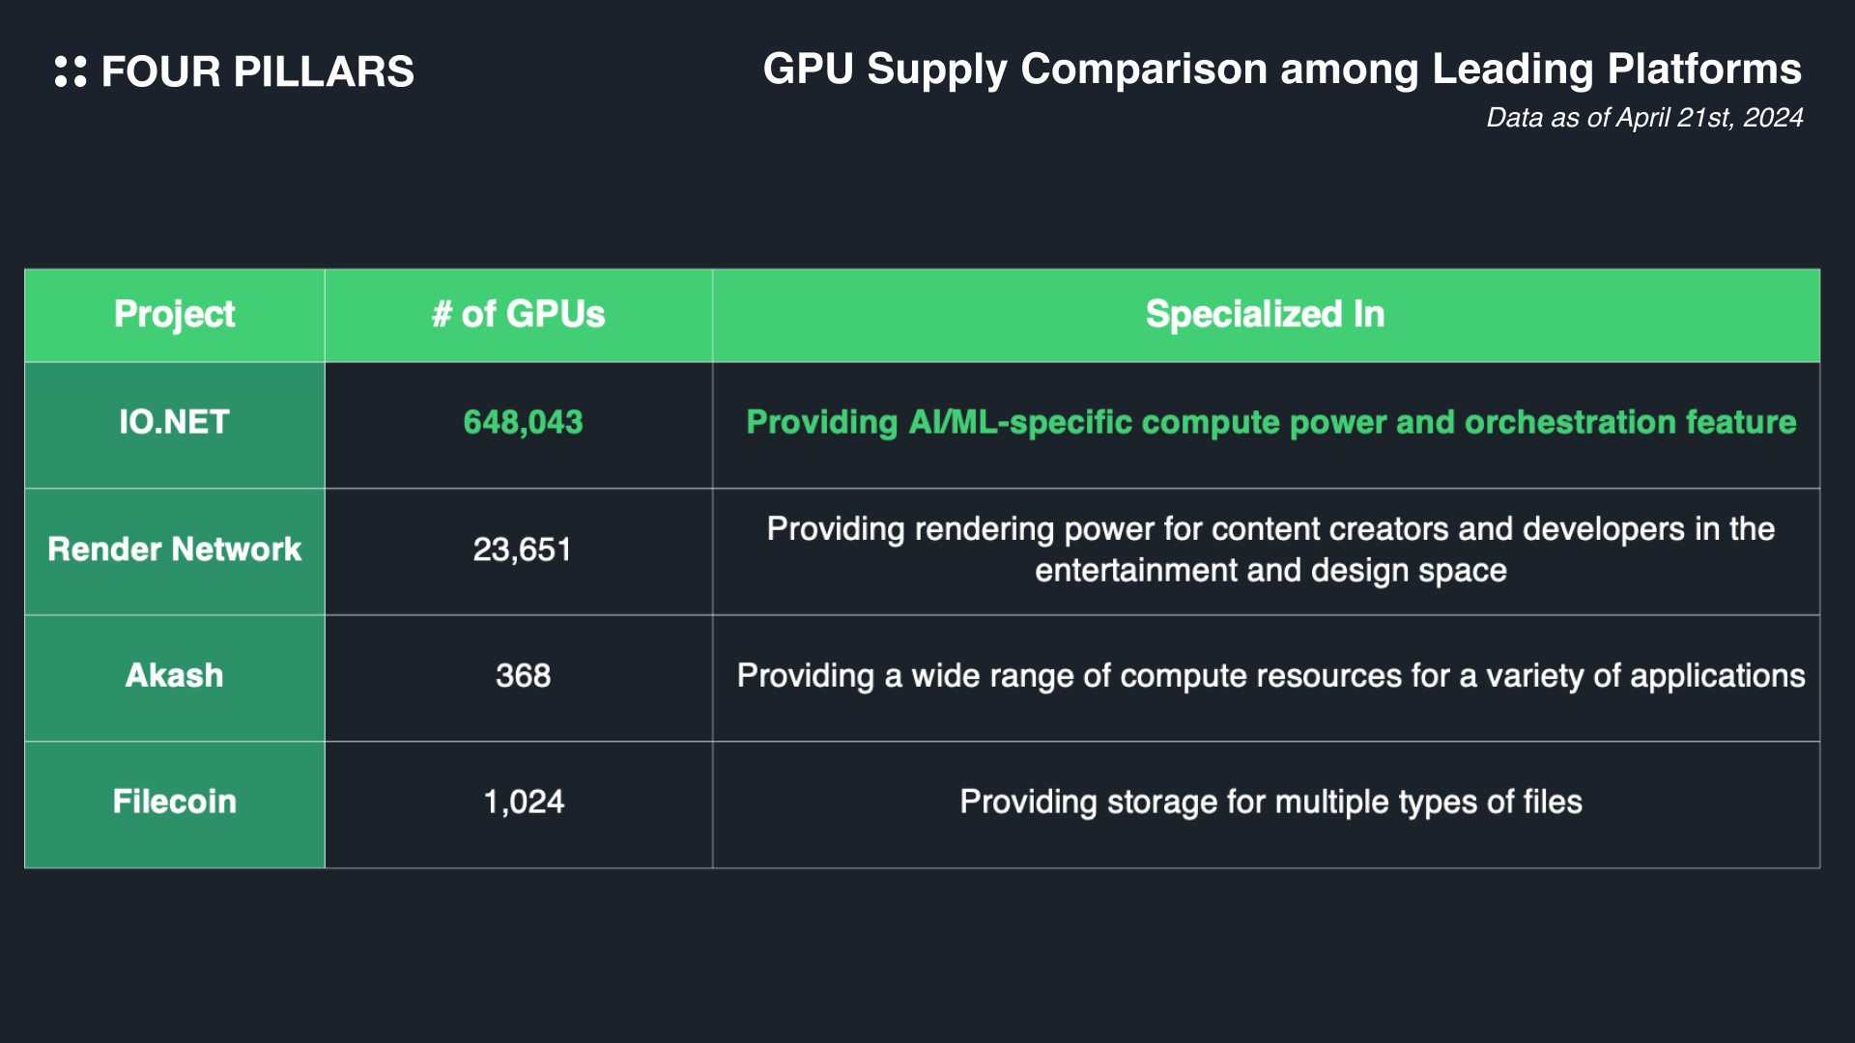
Task: Click the green 648,043 GPU count
Action: pos(523,423)
